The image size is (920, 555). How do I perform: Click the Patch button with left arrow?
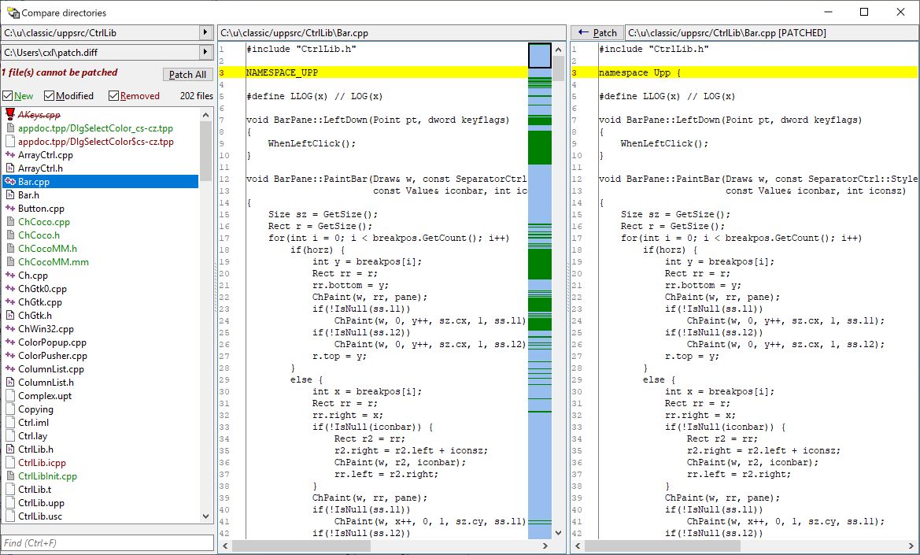pyautogui.click(x=597, y=33)
